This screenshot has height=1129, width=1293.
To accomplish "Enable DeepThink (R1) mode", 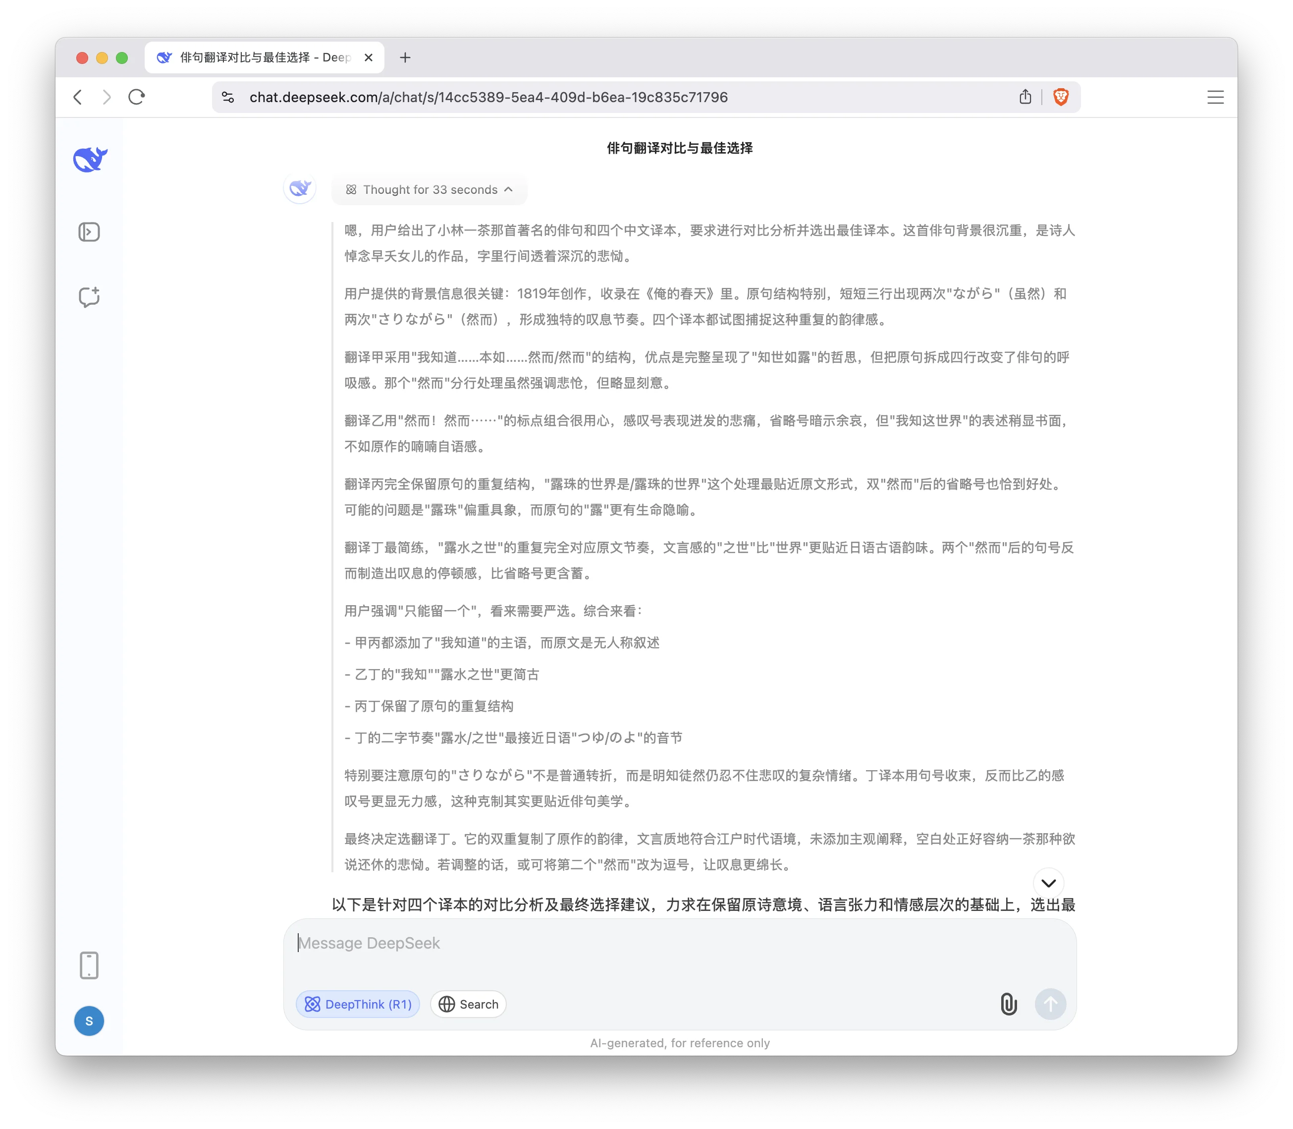I will pyautogui.click(x=357, y=1004).
